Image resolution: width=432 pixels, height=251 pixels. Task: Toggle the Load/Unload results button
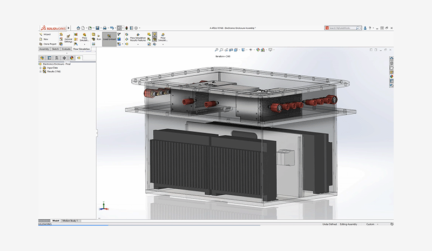(110, 38)
